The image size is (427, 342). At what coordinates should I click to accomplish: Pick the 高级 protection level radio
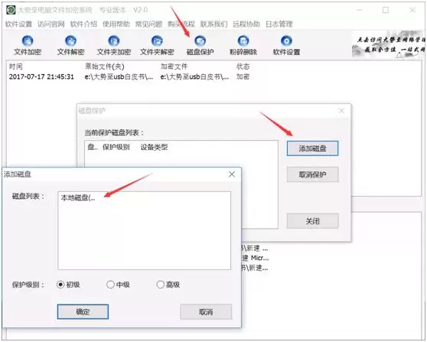click(168, 285)
